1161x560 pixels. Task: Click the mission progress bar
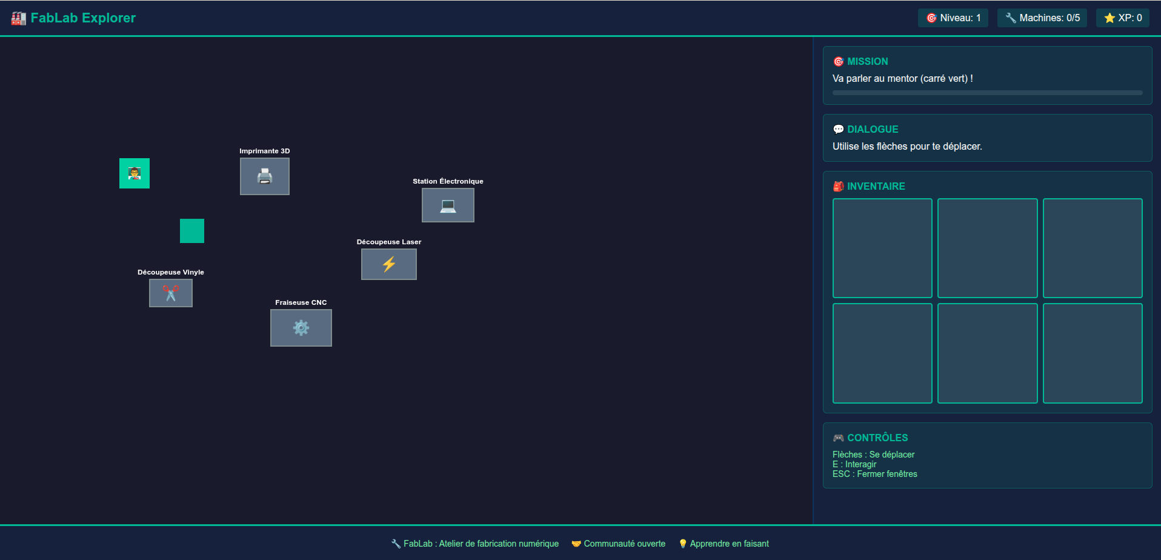[x=987, y=93]
